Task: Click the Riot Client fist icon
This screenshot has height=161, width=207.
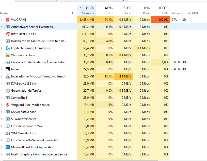Action: [x=8, y=34]
